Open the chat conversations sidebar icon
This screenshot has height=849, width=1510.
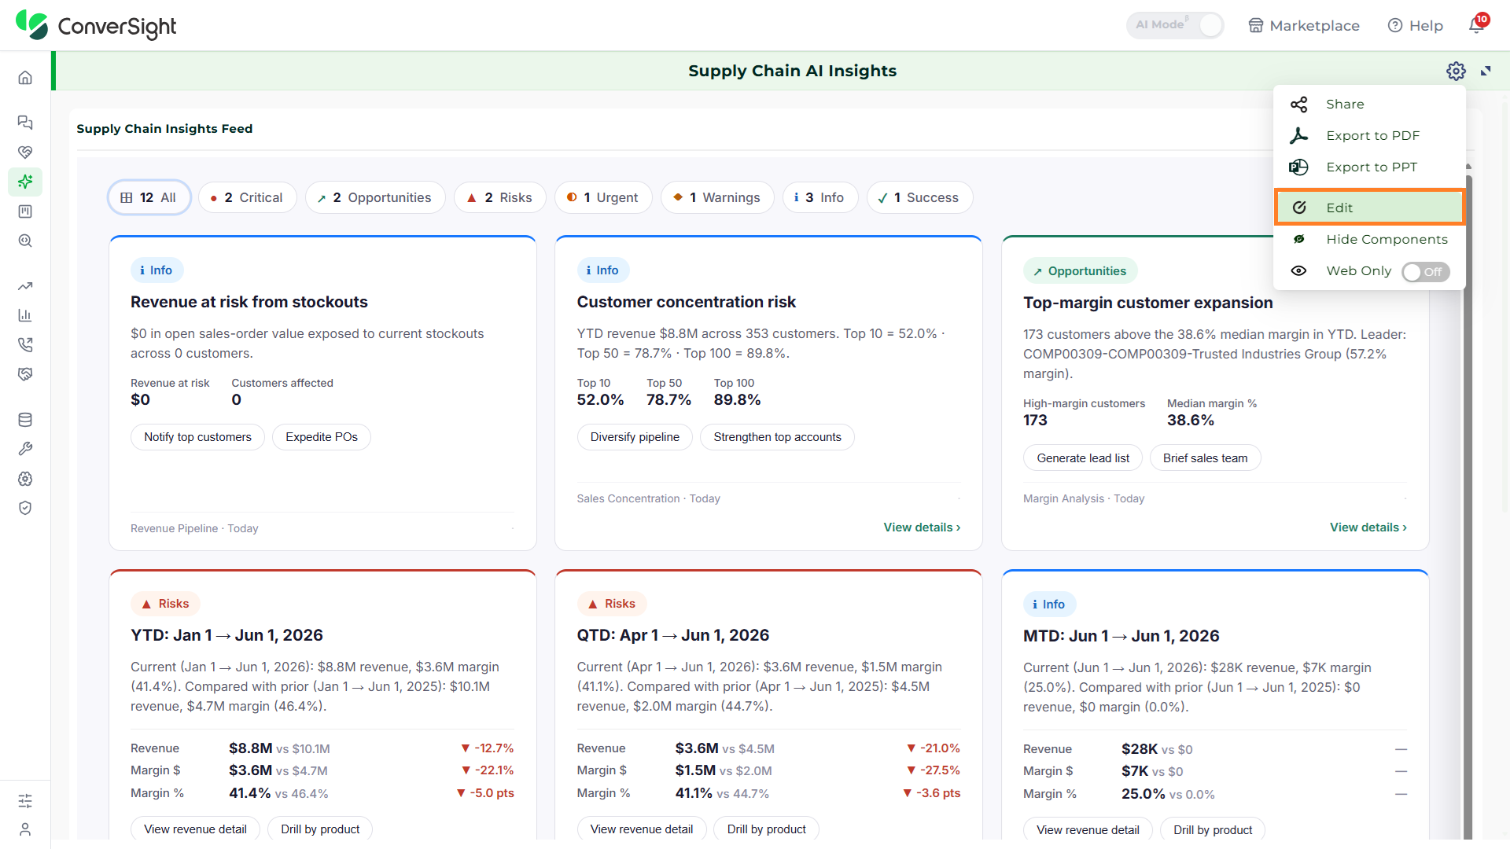tap(25, 123)
